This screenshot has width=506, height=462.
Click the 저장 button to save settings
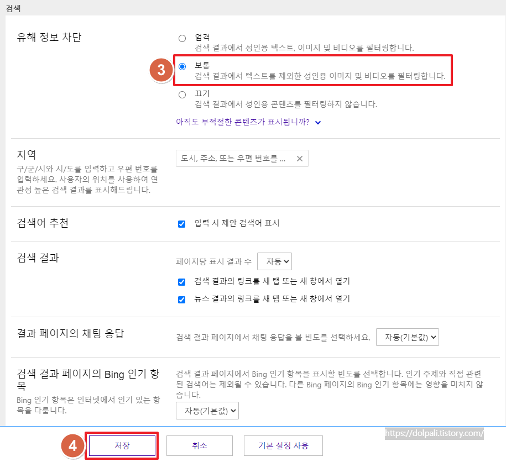click(122, 445)
